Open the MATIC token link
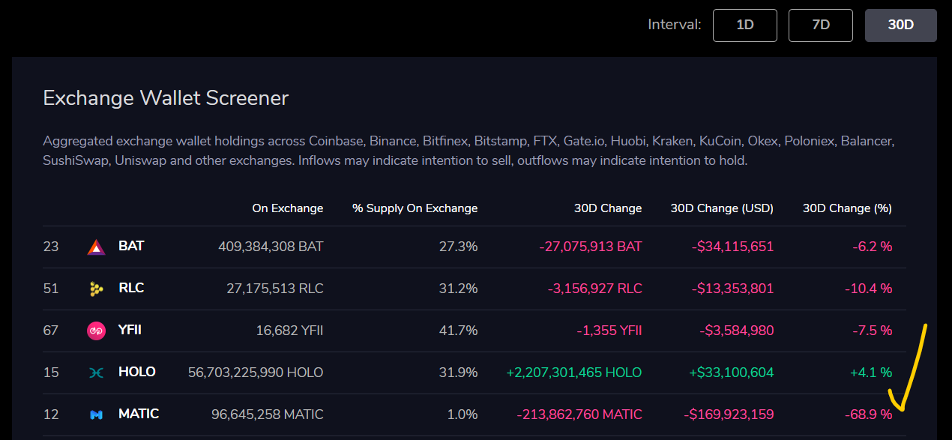This screenshot has height=440, width=952. coord(139,414)
